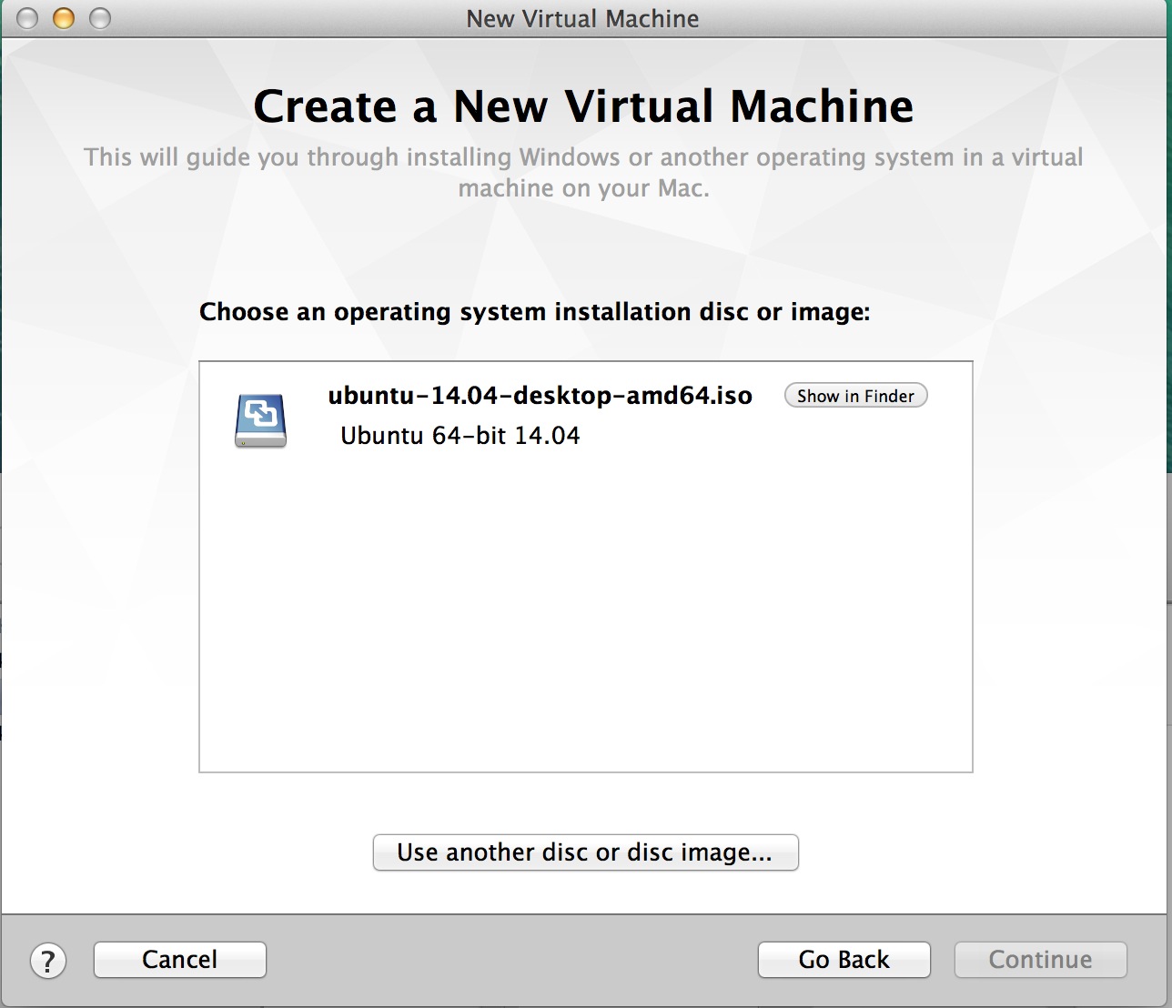The width and height of the screenshot is (1172, 1008).
Task: Select the VMware disk image icon
Action: point(261,419)
